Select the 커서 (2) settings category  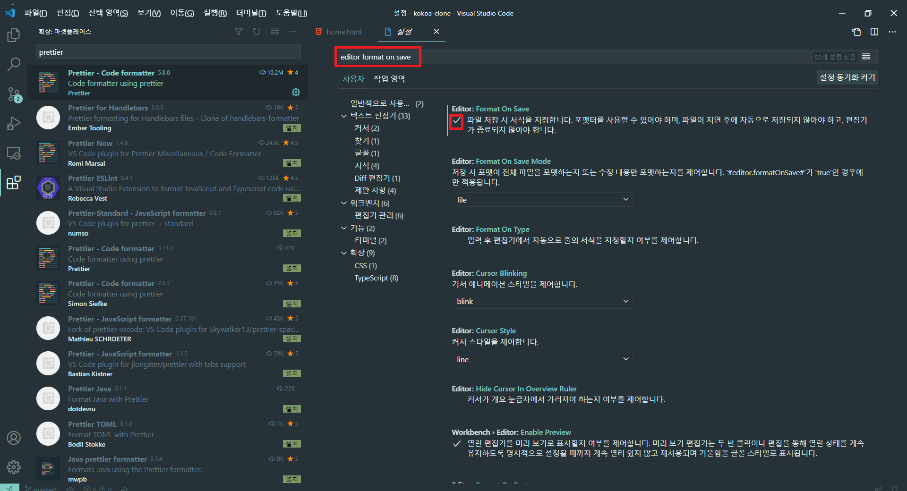point(367,128)
